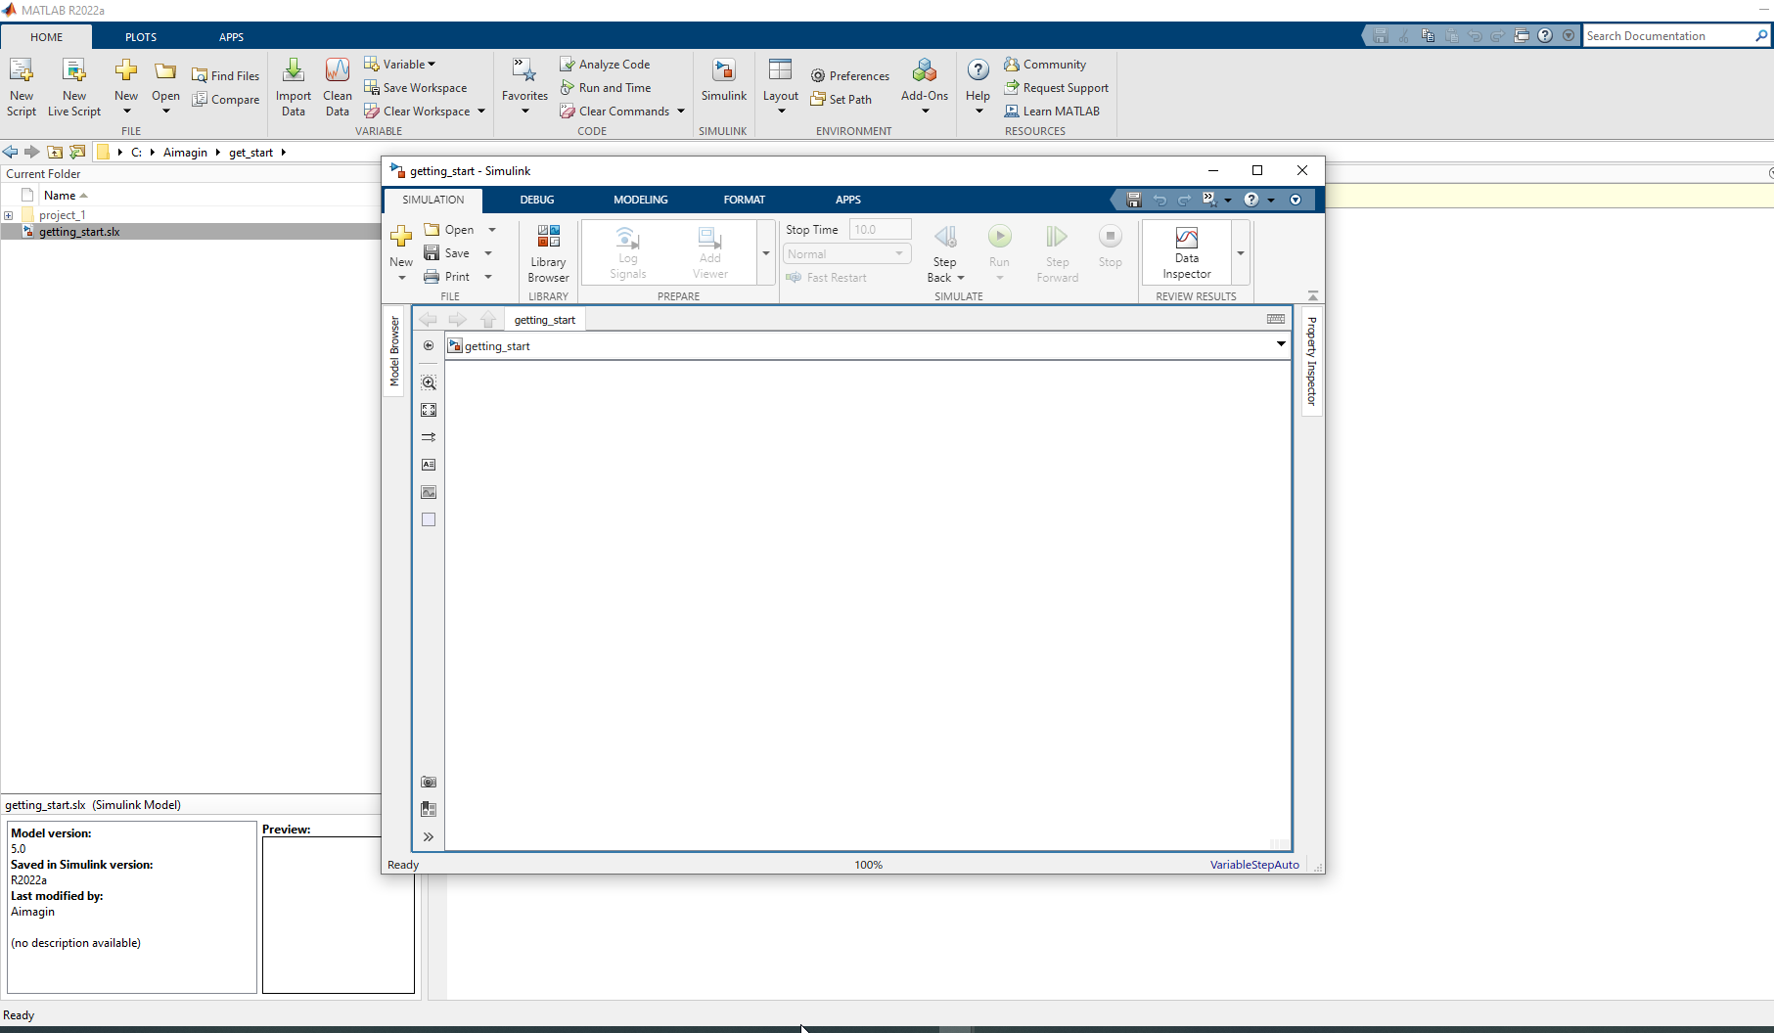Click Fit to View in canvas palette
1774x1033 pixels.
click(429, 410)
